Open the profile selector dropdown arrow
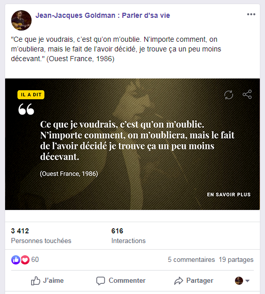Image resolution: width=265 pixels, height=294 pixels. coord(247,281)
